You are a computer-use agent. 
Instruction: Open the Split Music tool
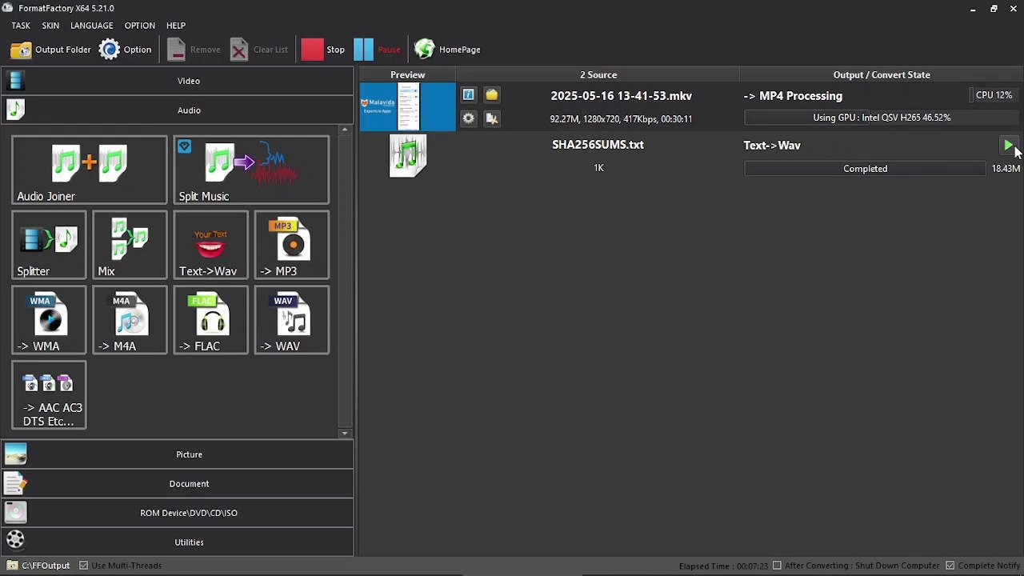251,170
